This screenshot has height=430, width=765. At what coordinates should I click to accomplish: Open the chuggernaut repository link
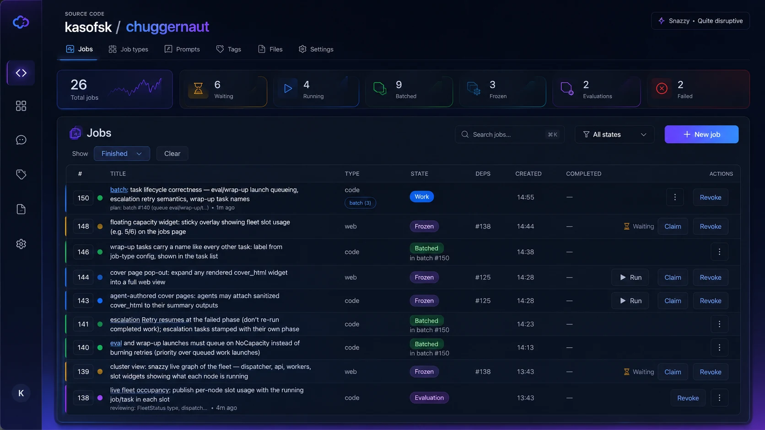click(167, 27)
